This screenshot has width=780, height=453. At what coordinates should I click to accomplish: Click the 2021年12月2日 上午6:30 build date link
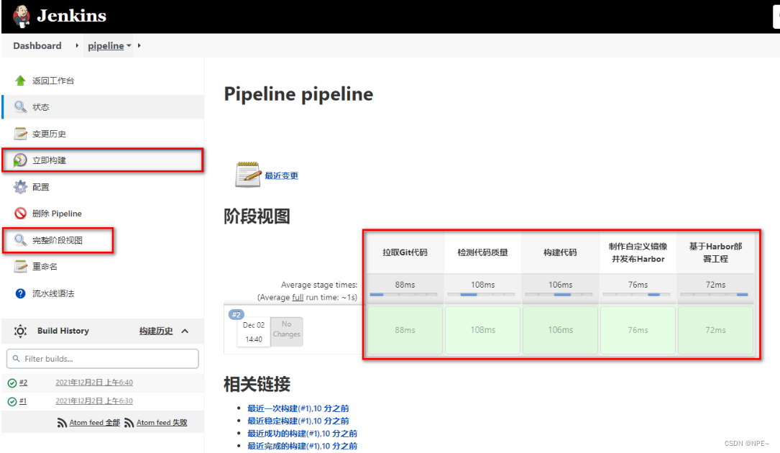(x=94, y=401)
